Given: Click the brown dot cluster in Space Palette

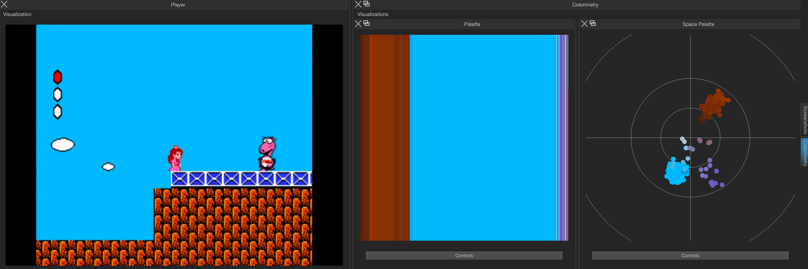Looking at the screenshot, I should click(x=714, y=105).
